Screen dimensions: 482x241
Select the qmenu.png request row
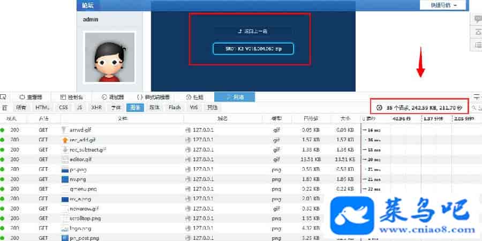(x=241, y=189)
